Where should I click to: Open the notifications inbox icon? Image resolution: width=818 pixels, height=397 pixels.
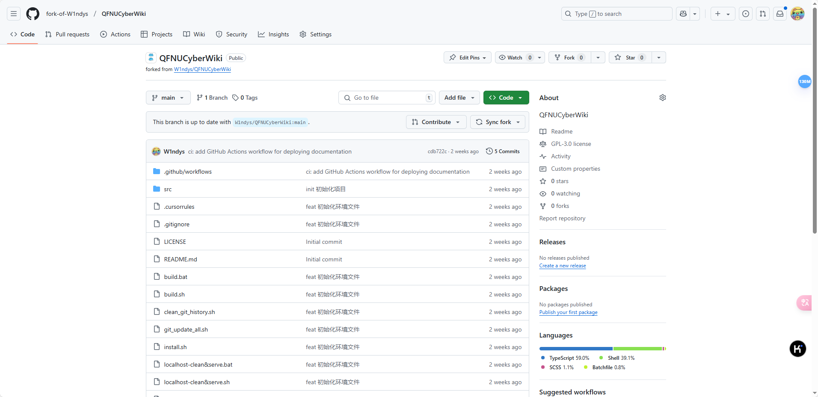780,14
